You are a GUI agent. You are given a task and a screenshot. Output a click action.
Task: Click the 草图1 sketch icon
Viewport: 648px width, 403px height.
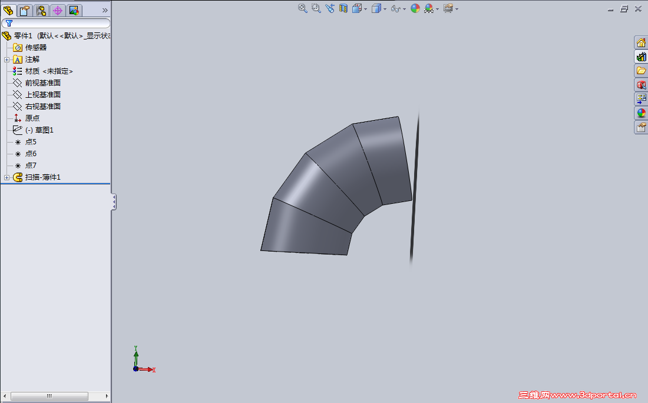(17, 130)
